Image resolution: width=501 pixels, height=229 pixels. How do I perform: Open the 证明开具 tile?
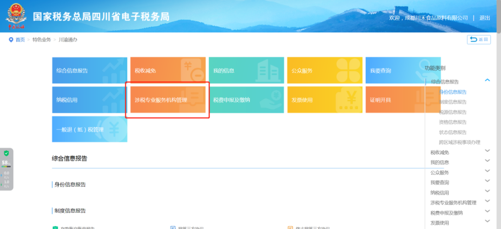click(x=403, y=100)
